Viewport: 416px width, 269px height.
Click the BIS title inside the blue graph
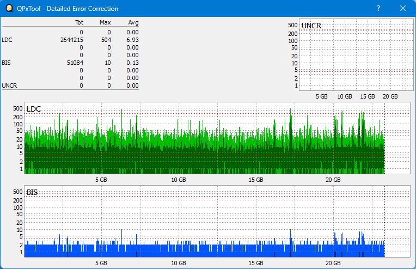coord(32,192)
